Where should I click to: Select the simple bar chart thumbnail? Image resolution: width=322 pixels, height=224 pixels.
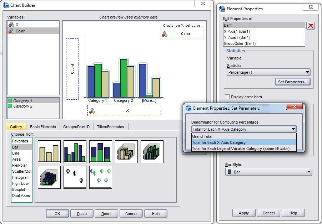(49, 151)
